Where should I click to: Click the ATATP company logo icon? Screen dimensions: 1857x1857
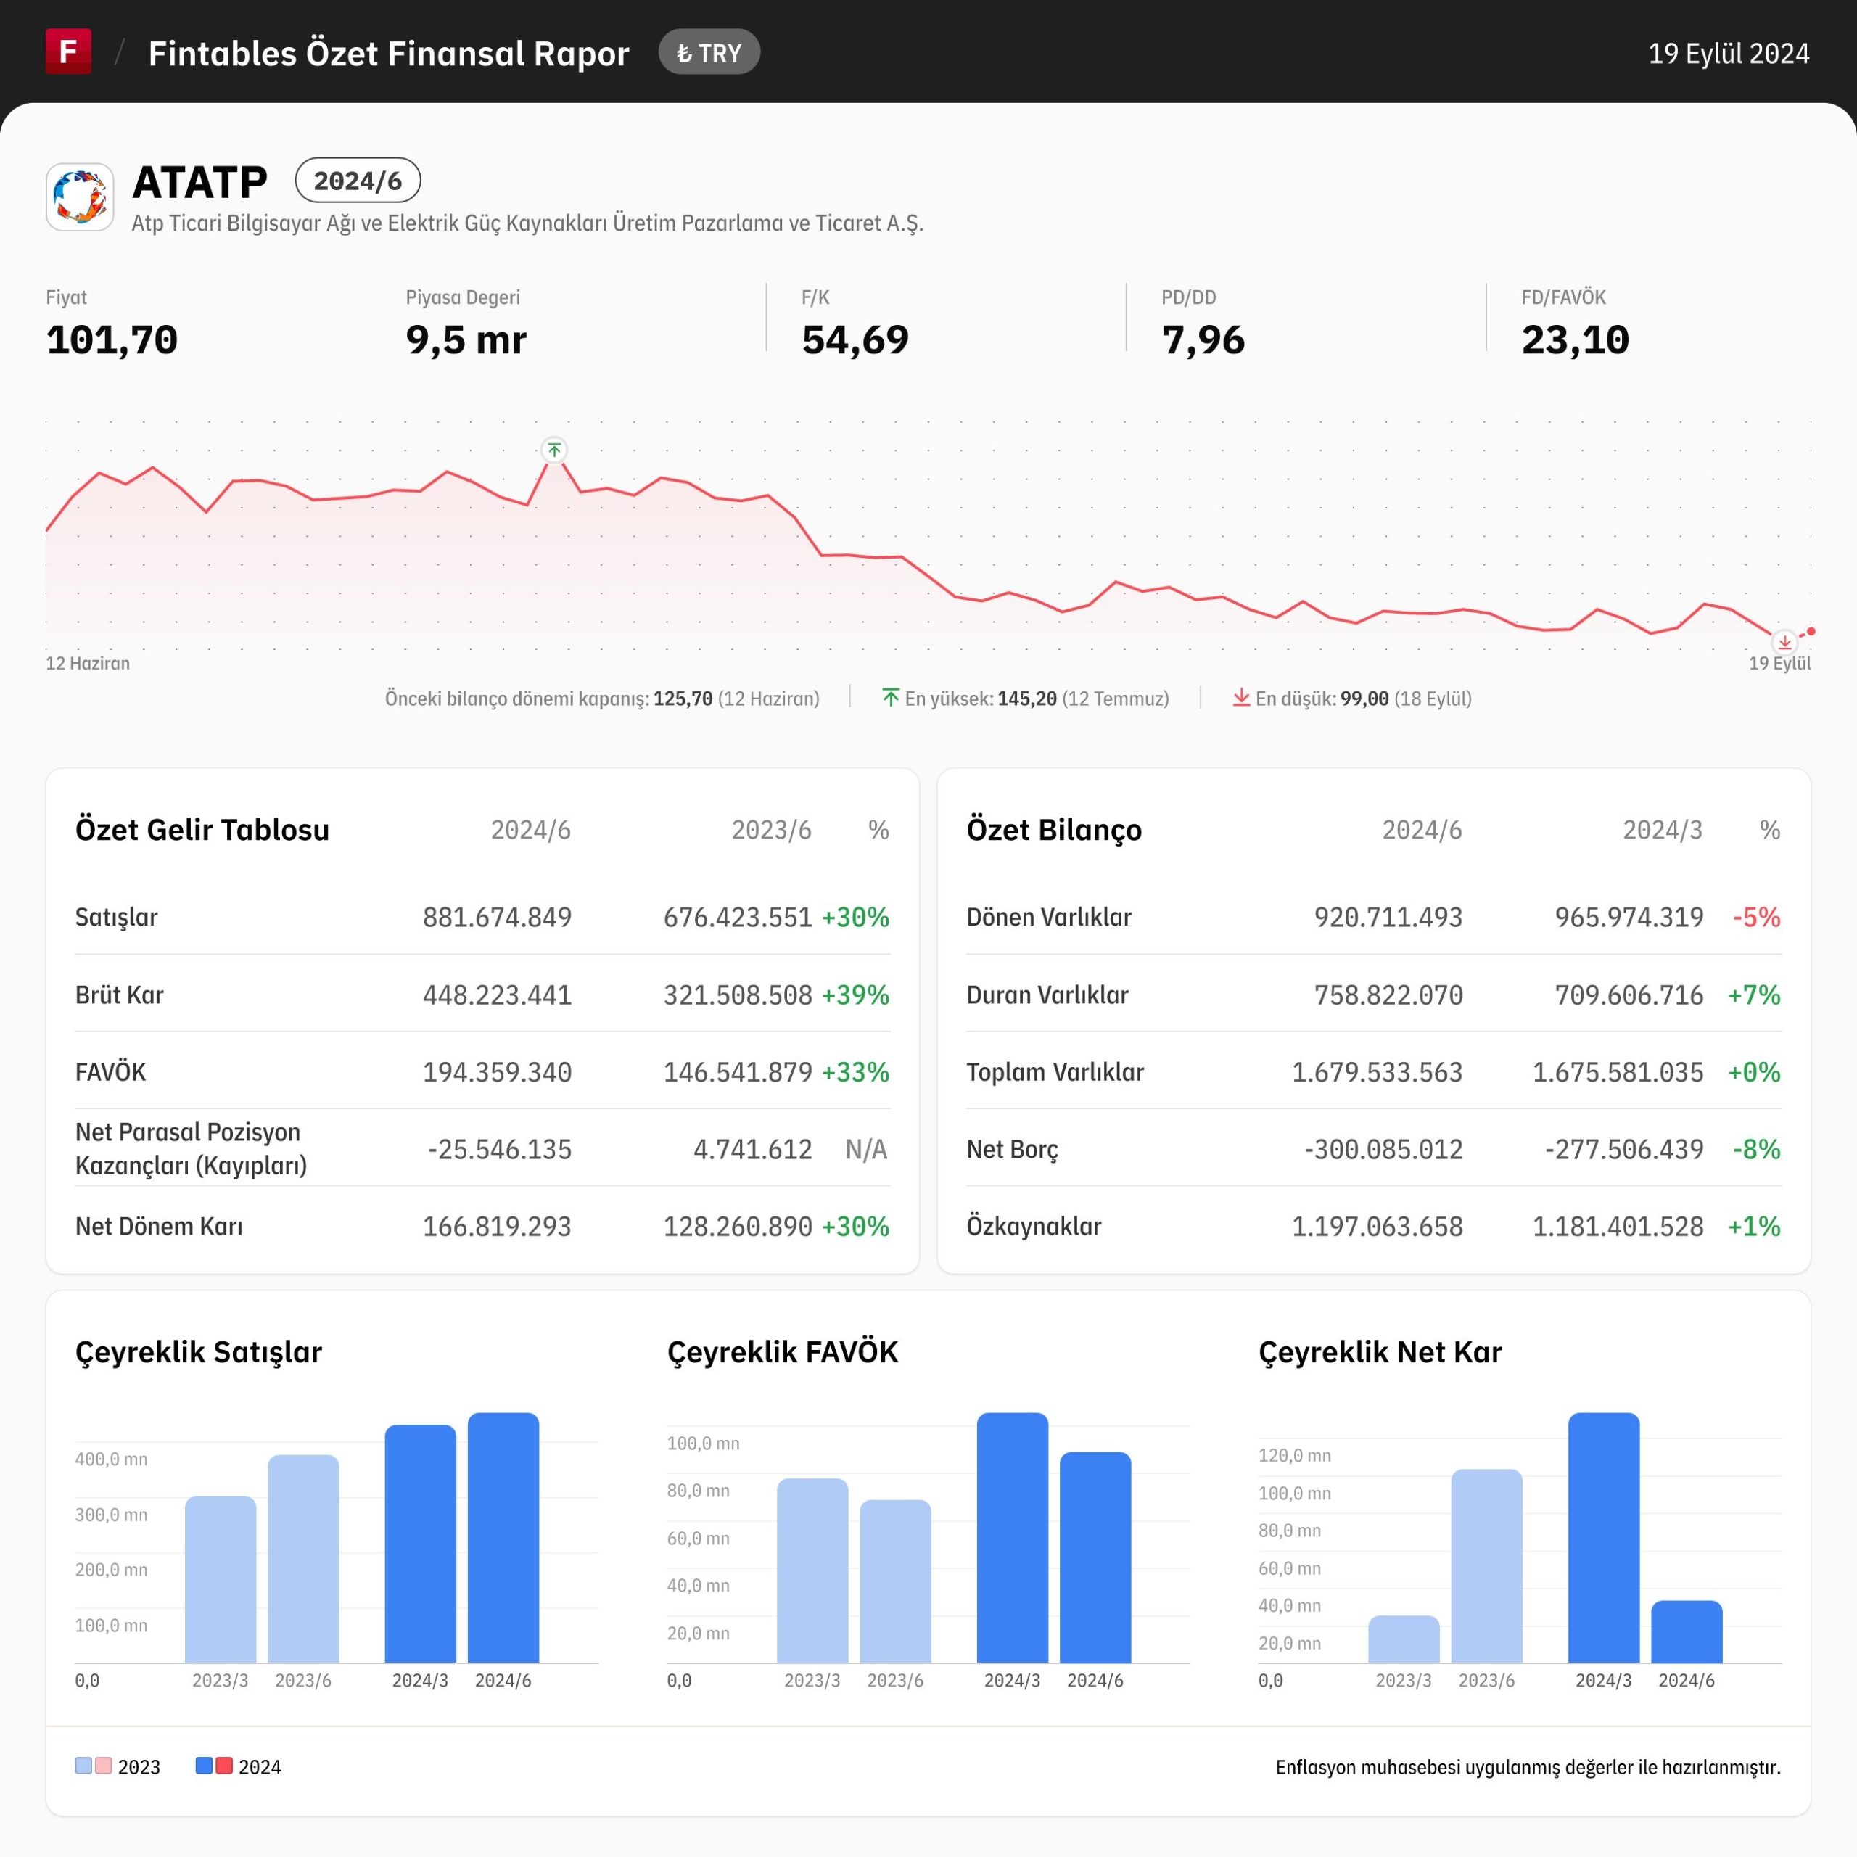[80, 197]
